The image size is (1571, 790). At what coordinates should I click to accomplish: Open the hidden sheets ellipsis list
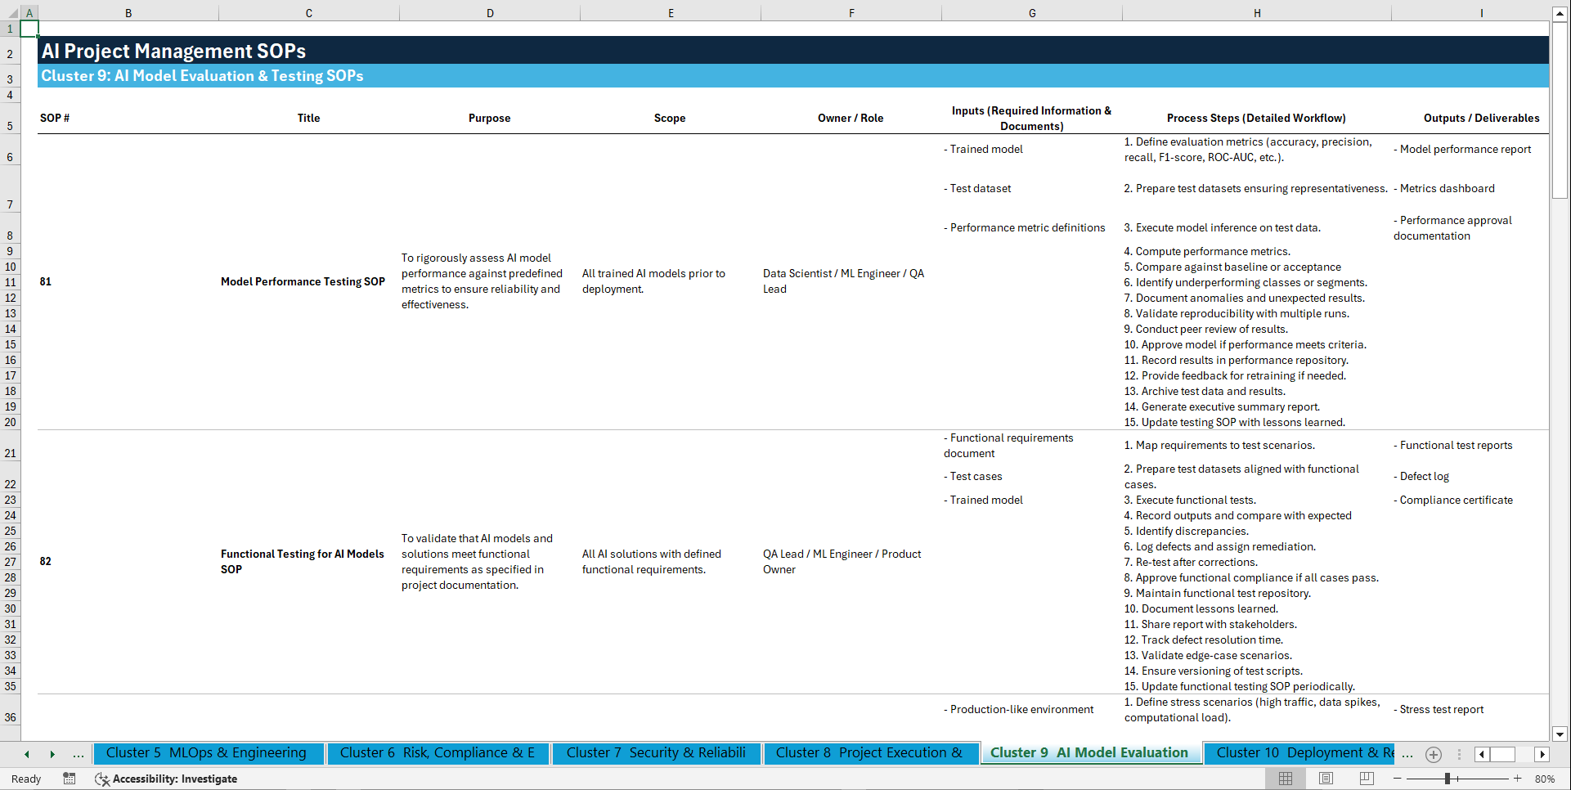click(1407, 754)
